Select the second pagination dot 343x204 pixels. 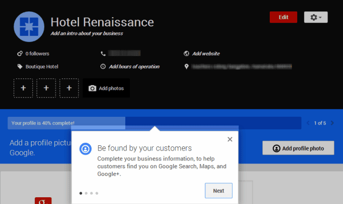(x=86, y=193)
